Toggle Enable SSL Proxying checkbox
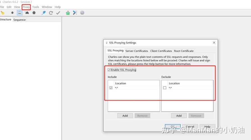Image resolution: width=251 pixels, height=140 pixels. click(109, 70)
